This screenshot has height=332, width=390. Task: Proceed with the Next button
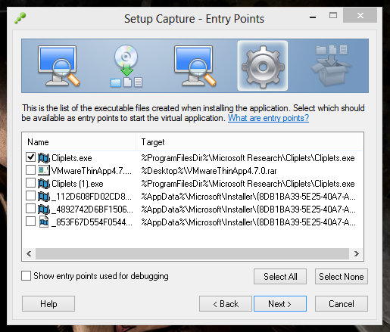(280, 304)
